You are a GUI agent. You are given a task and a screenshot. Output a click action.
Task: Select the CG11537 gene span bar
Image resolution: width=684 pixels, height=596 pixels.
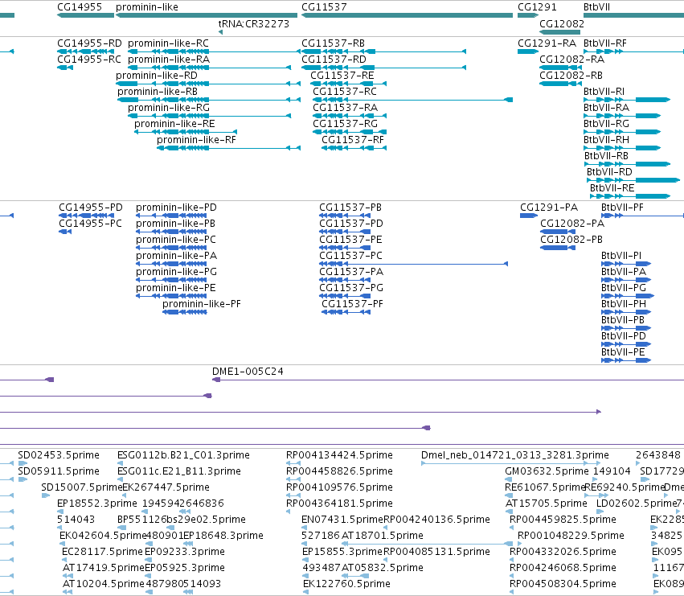(x=407, y=15)
